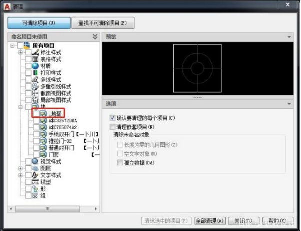301x231 pixels.
Task: Click the 关闭 button
Action: click(x=244, y=221)
